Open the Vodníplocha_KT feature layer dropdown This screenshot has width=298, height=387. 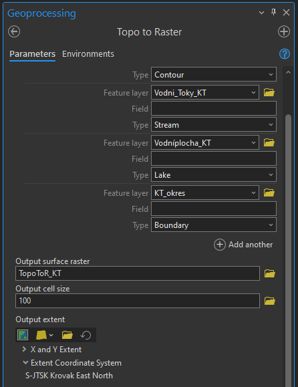click(x=205, y=142)
